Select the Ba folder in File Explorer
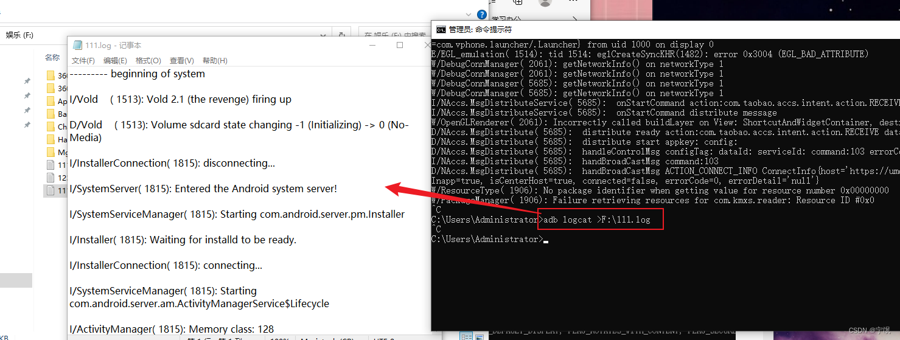Image resolution: width=900 pixels, height=340 pixels. point(57,114)
